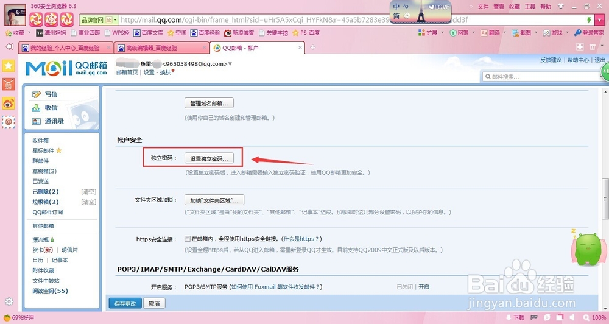
Task: Click the 69%好评 rating indicator
Action: (19, 317)
